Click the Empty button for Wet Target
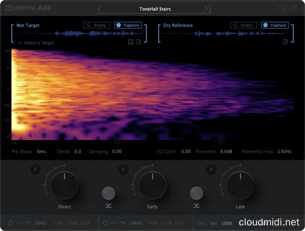 [x=97, y=25]
